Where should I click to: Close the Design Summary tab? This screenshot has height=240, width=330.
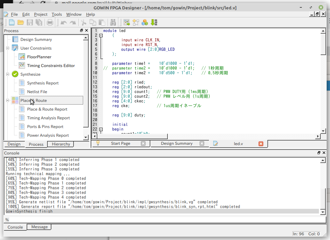click(202, 143)
